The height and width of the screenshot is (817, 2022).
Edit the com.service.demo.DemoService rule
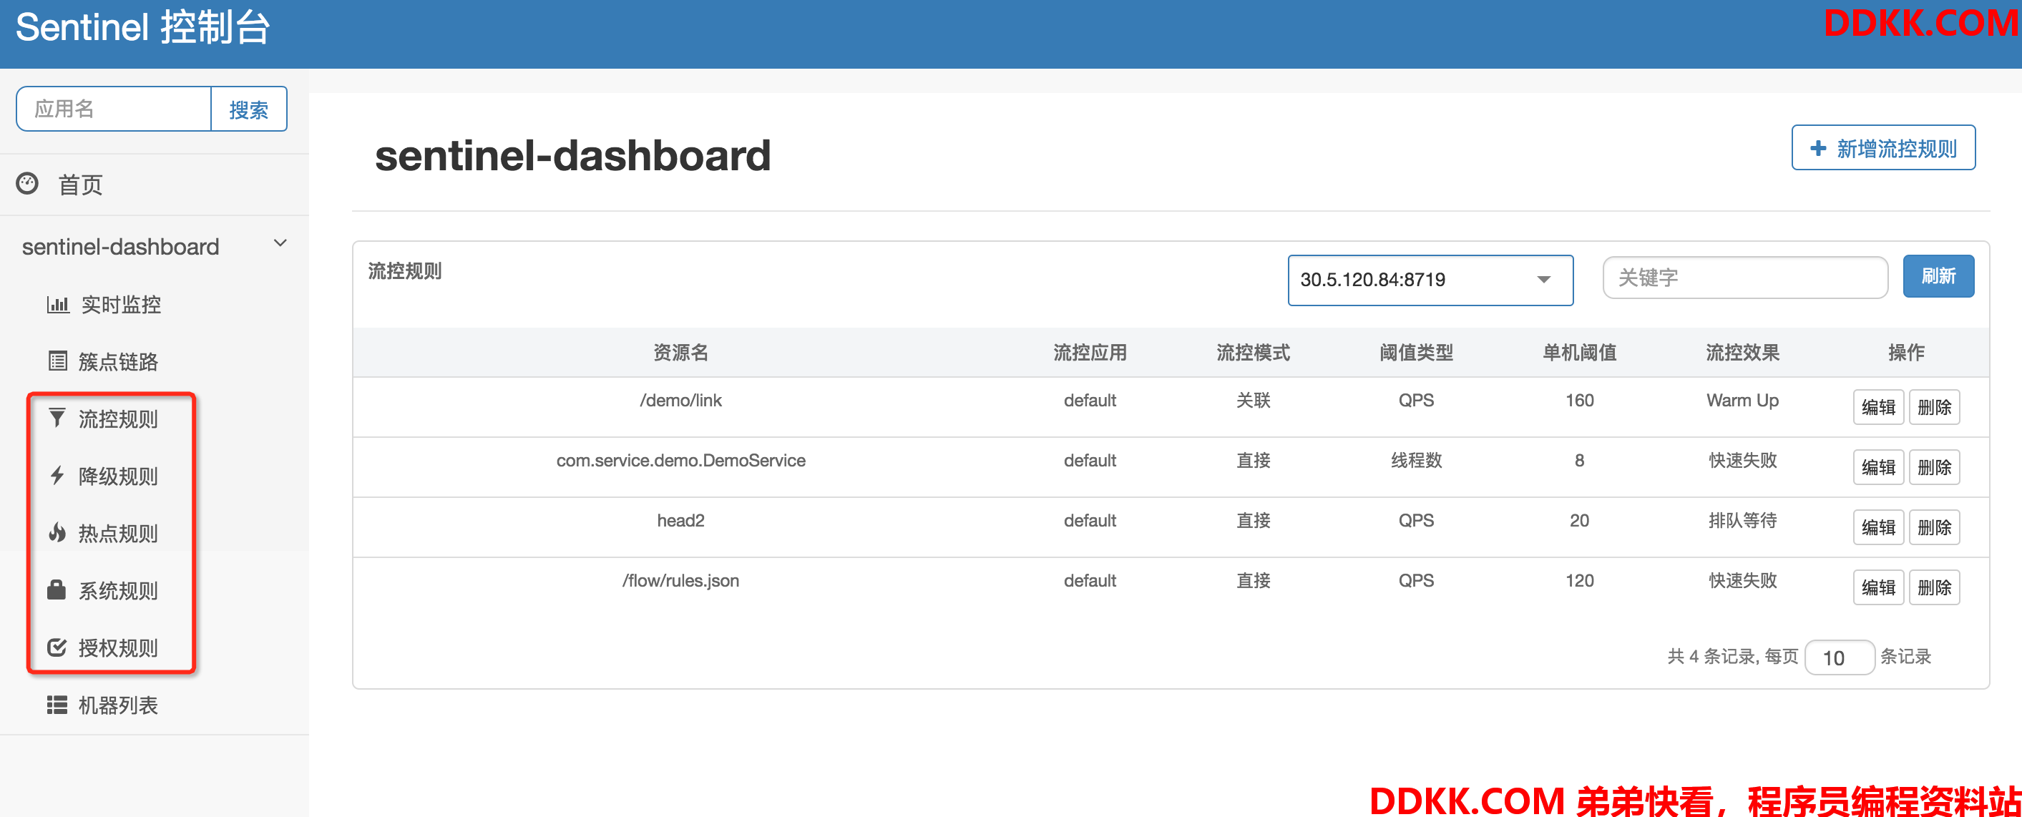tap(1878, 467)
